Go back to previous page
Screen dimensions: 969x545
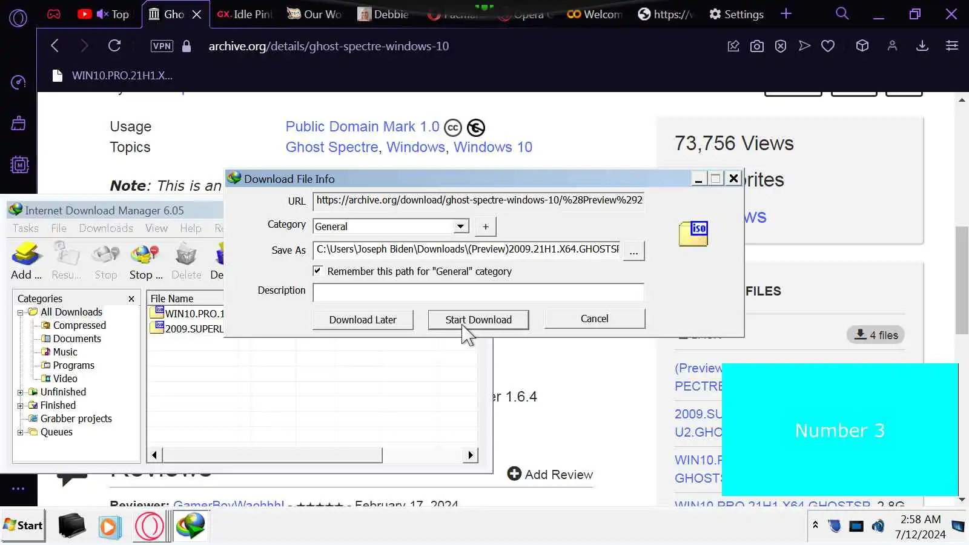[x=55, y=46]
